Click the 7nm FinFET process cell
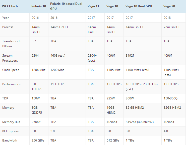 (171, 27)
